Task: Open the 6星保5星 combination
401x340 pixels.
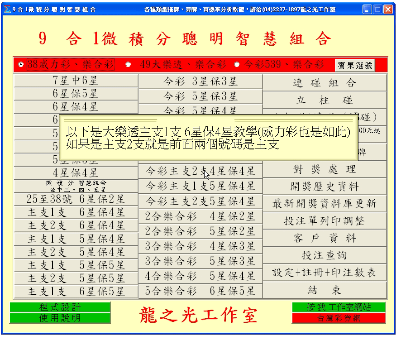Action: [76, 94]
